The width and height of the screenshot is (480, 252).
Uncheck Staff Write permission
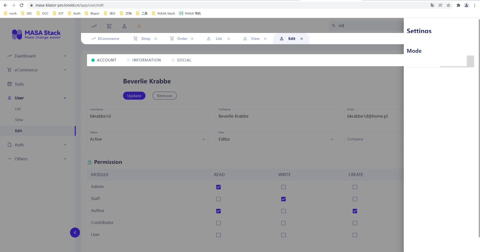point(283,199)
